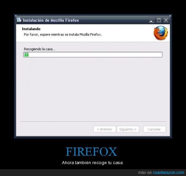Click the Siguiente > button
Screen dimensions: 186x176
[128, 129]
